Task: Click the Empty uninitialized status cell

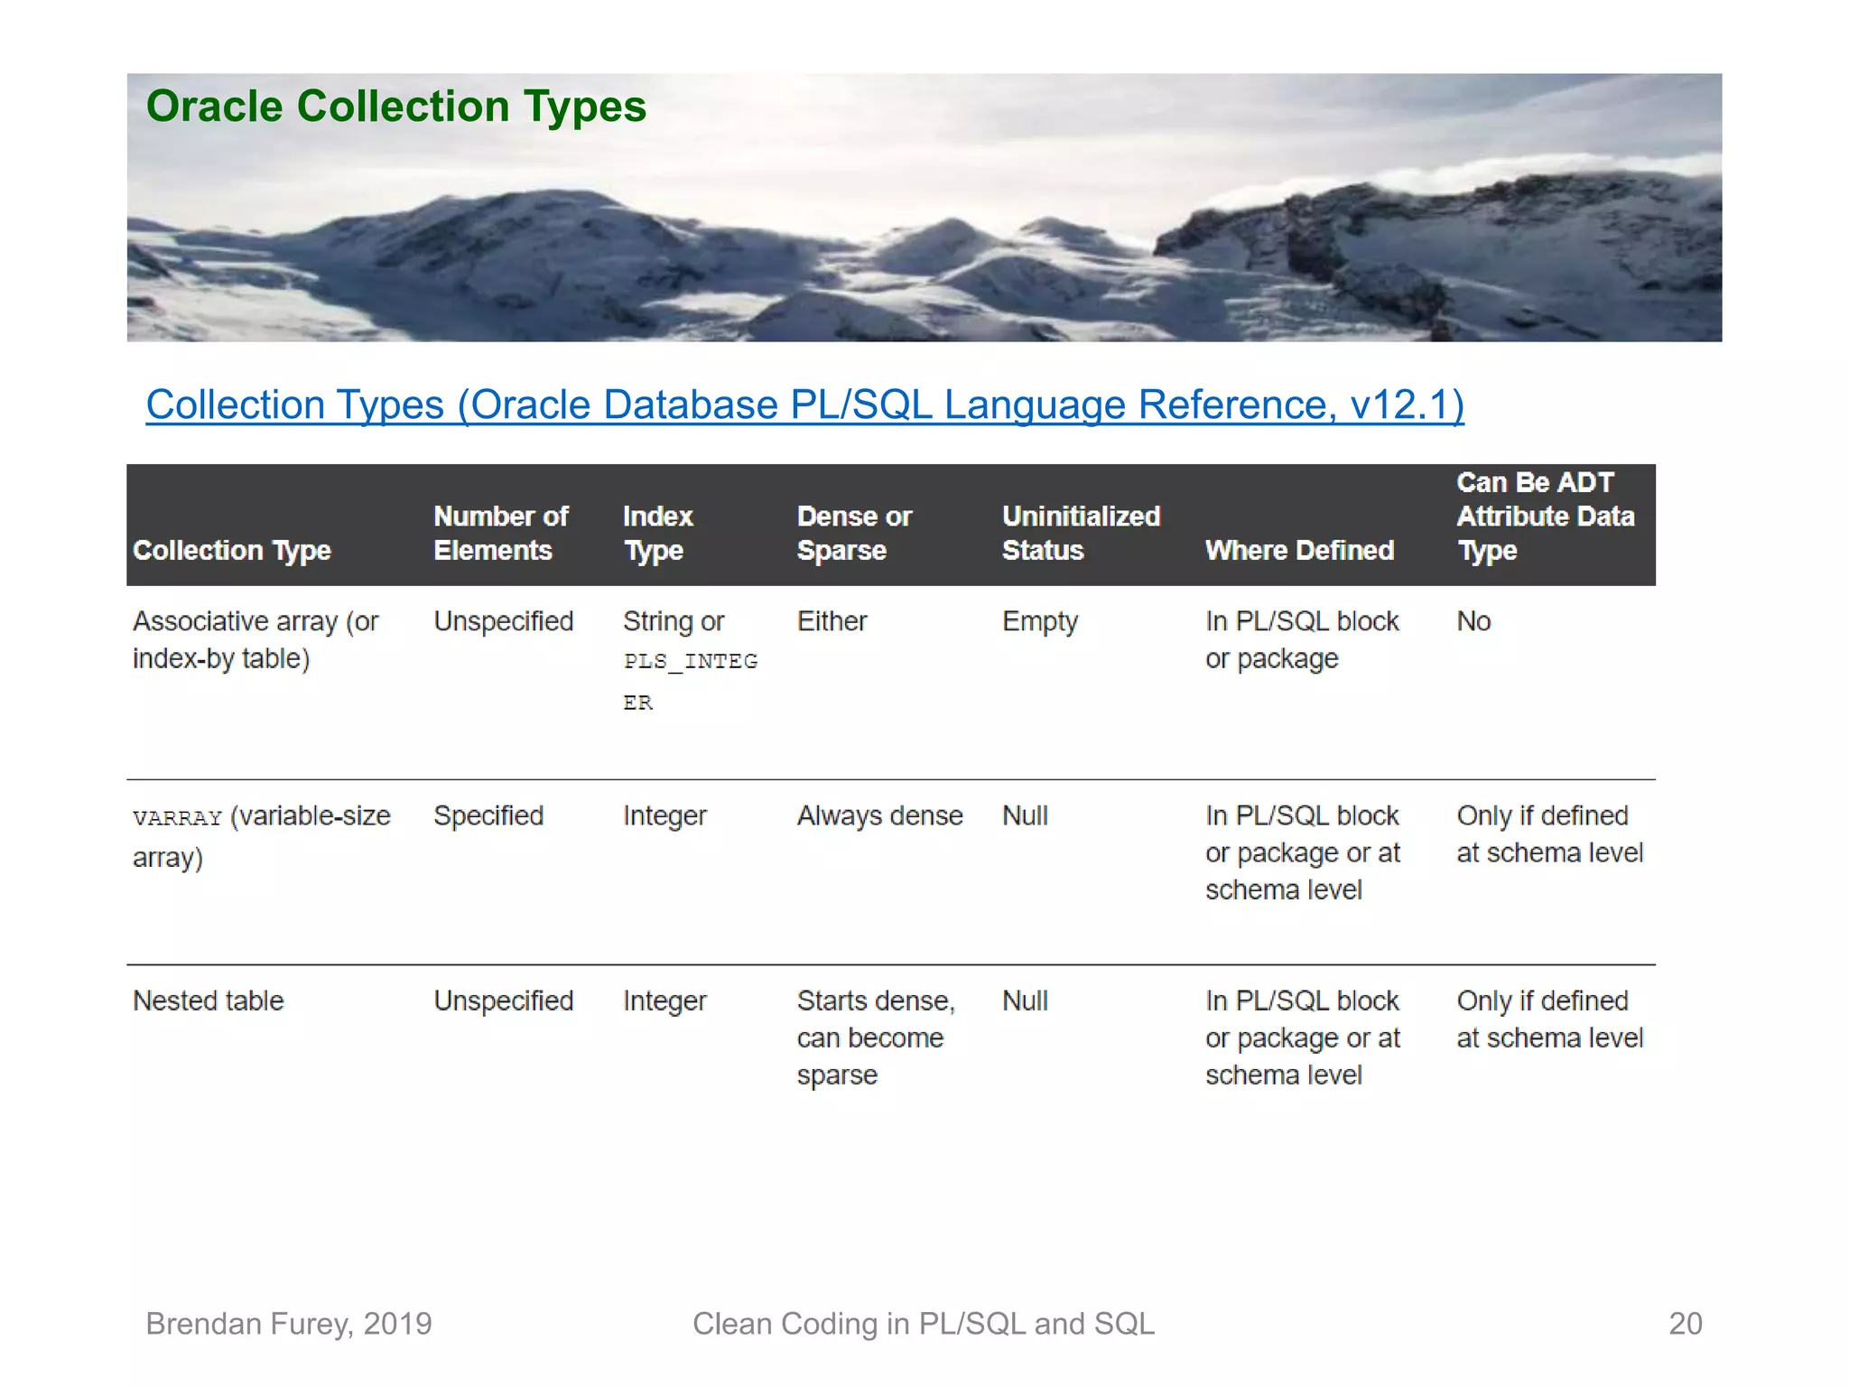Action: coord(1039,621)
